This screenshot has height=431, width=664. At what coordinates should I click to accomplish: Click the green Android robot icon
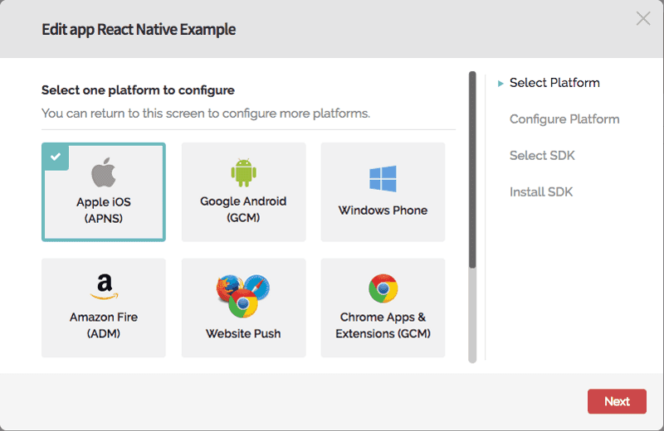[x=243, y=172]
